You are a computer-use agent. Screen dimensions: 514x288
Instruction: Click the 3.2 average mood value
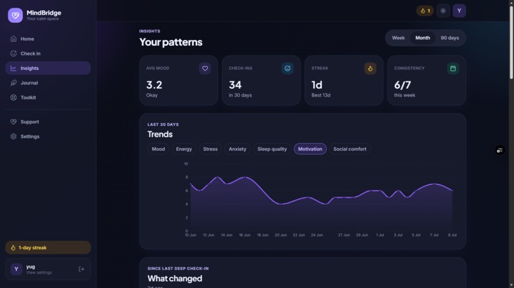pos(154,85)
